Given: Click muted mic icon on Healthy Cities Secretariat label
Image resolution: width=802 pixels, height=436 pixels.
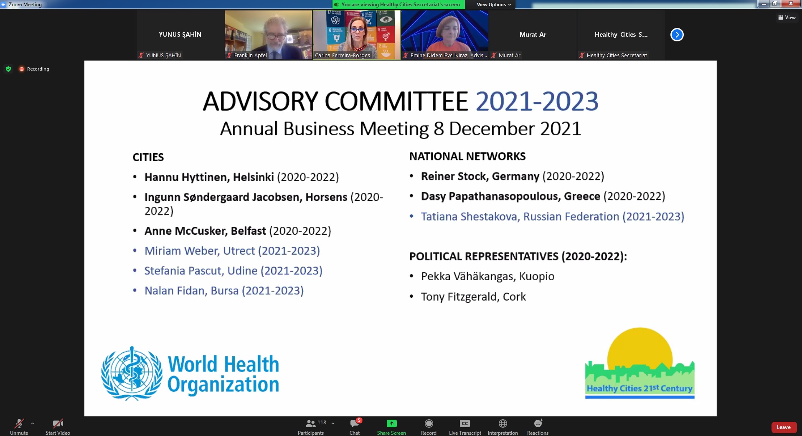Looking at the screenshot, I should pyautogui.click(x=582, y=55).
